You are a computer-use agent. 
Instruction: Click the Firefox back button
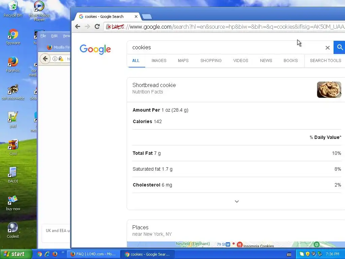pyautogui.click(x=45, y=59)
